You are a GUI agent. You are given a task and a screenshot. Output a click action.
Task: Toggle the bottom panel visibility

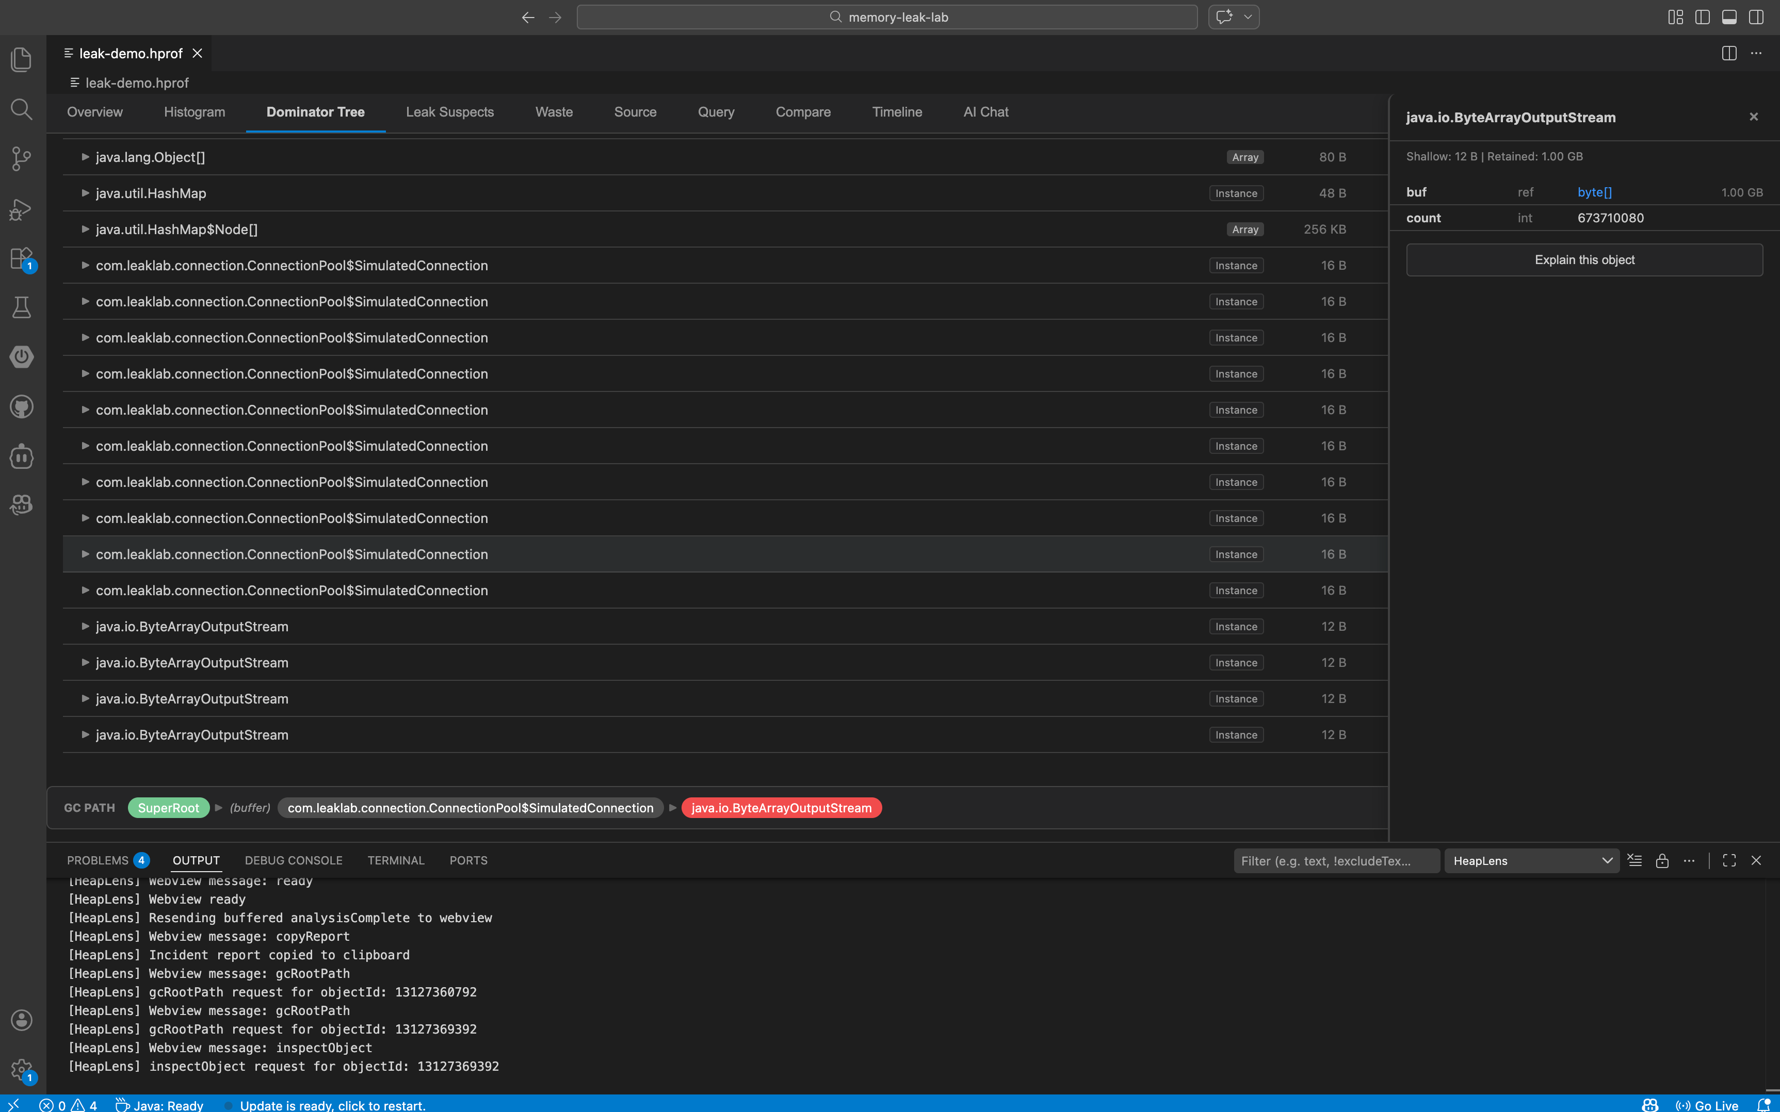click(1728, 17)
